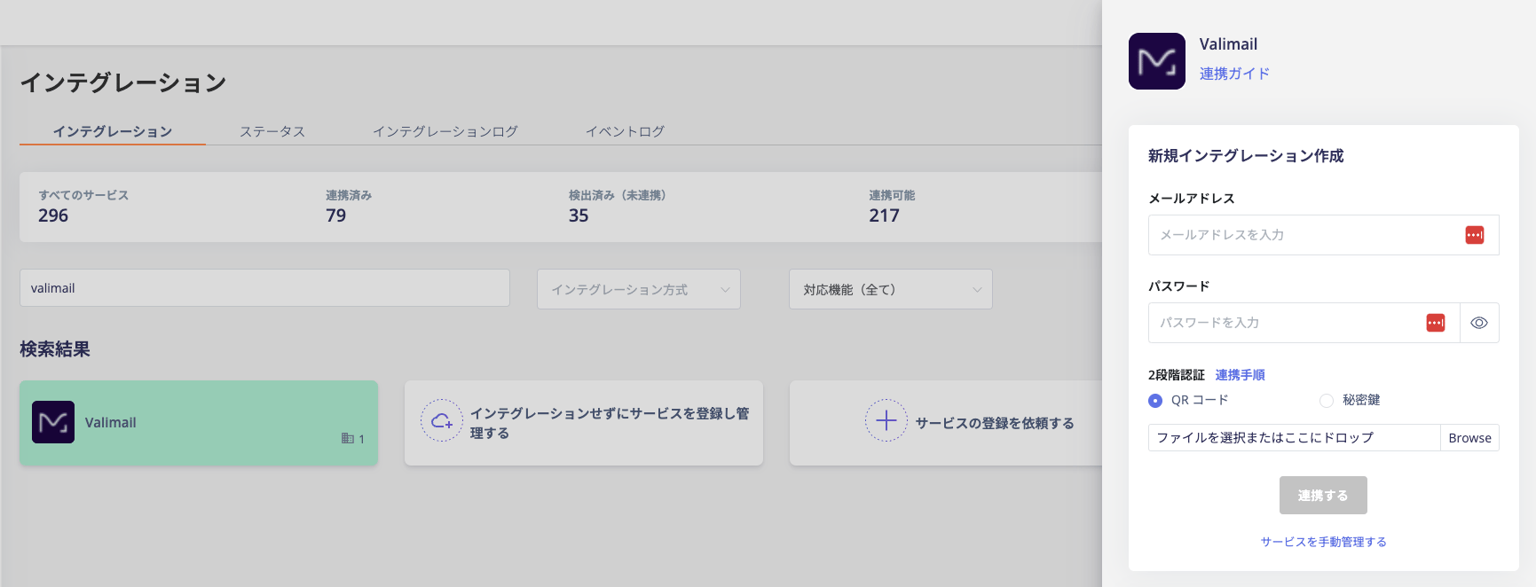The image size is (1536, 587).
Task: Select the QR コード radio option
Action: pyautogui.click(x=1154, y=401)
